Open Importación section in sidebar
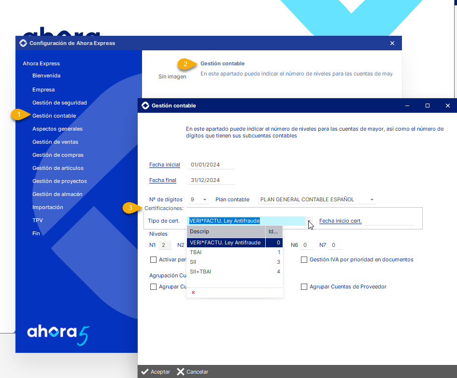This screenshot has width=457, height=378. pyautogui.click(x=47, y=207)
